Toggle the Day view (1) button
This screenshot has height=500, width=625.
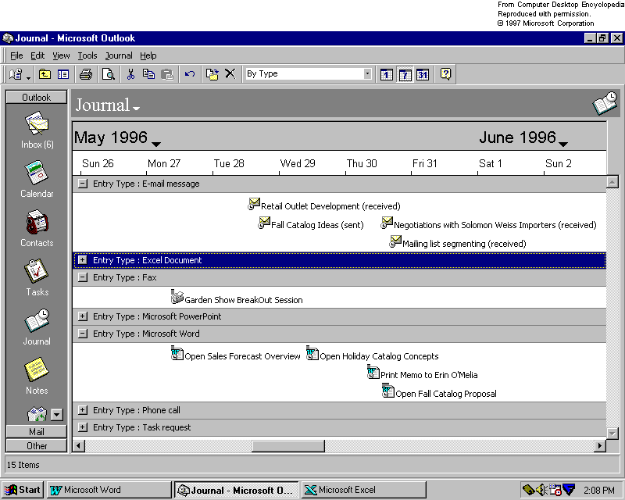386,74
